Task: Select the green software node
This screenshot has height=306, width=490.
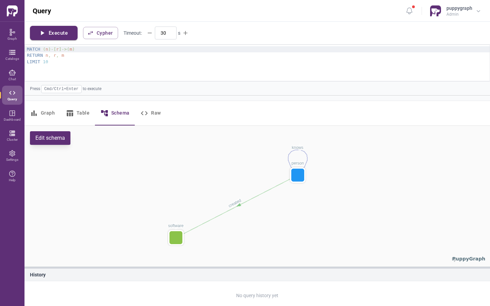Action: pos(176,238)
